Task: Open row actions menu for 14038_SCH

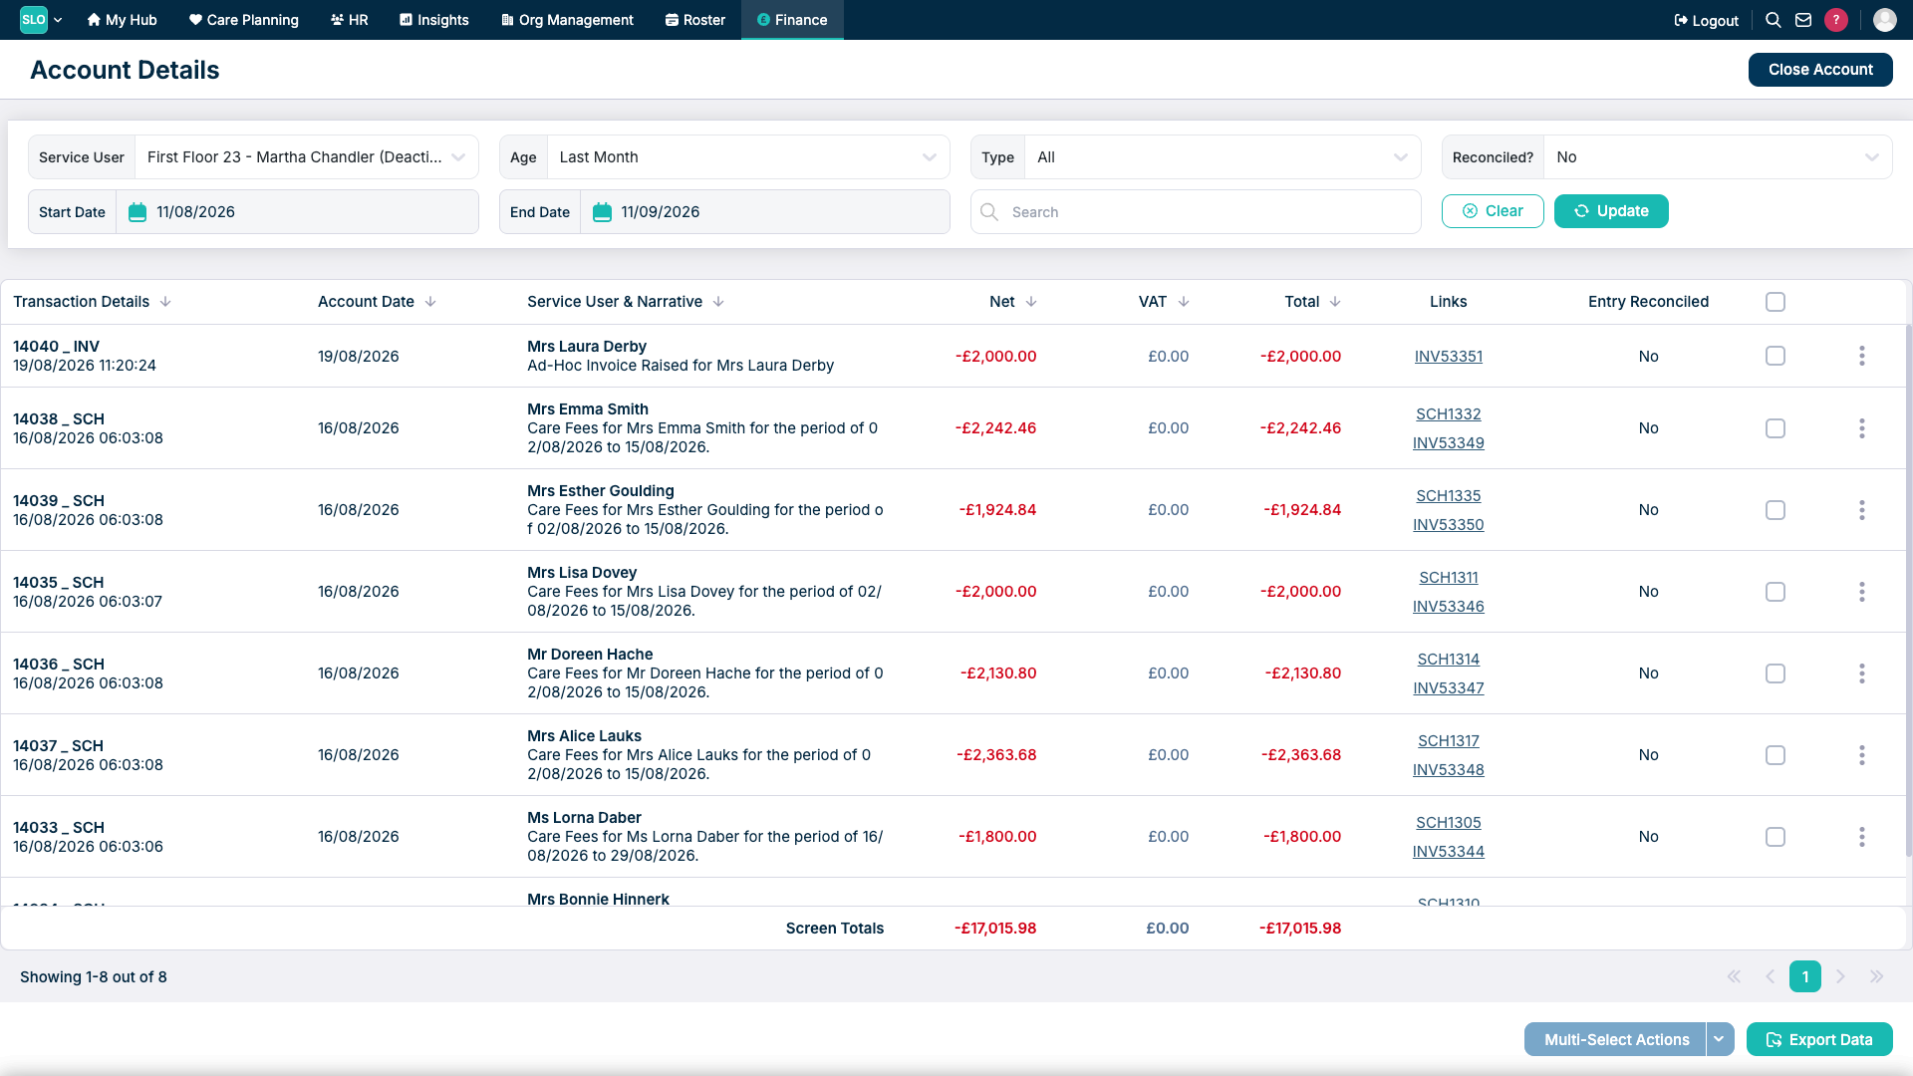Action: pos(1861,428)
